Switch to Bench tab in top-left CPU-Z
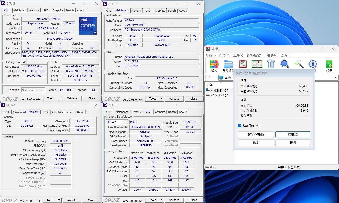Viewport: 339px width, 203px height. click(70, 10)
